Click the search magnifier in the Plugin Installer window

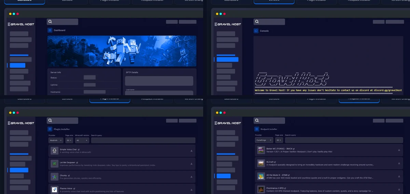tap(50, 121)
